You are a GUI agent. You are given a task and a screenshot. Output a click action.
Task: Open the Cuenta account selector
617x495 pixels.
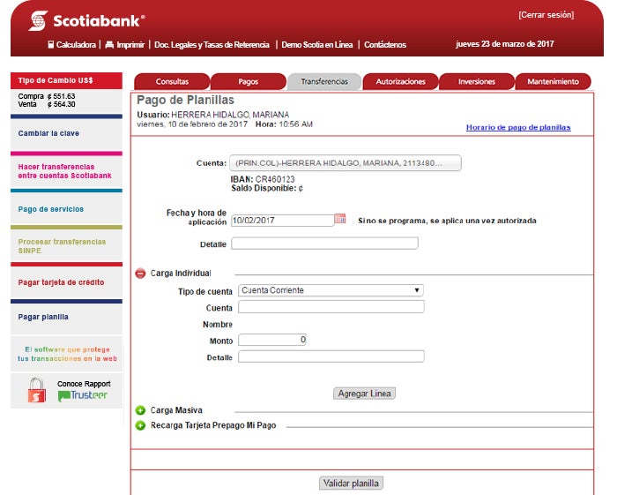click(x=345, y=163)
